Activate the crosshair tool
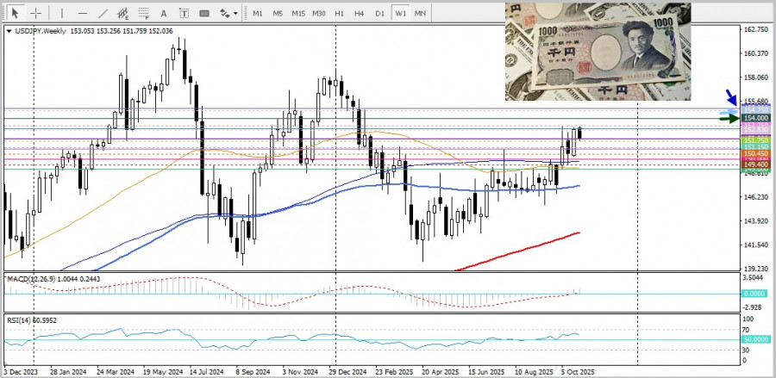 [36, 13]
